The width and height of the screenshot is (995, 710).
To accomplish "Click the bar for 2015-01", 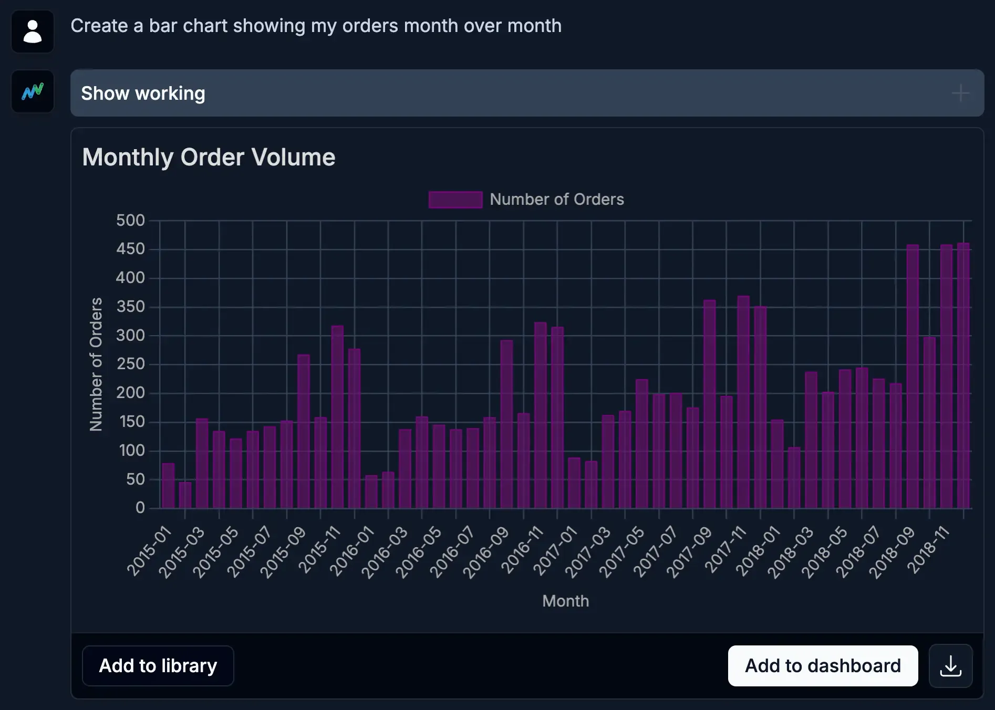I will pyautogui.click(x=168, y=486).
